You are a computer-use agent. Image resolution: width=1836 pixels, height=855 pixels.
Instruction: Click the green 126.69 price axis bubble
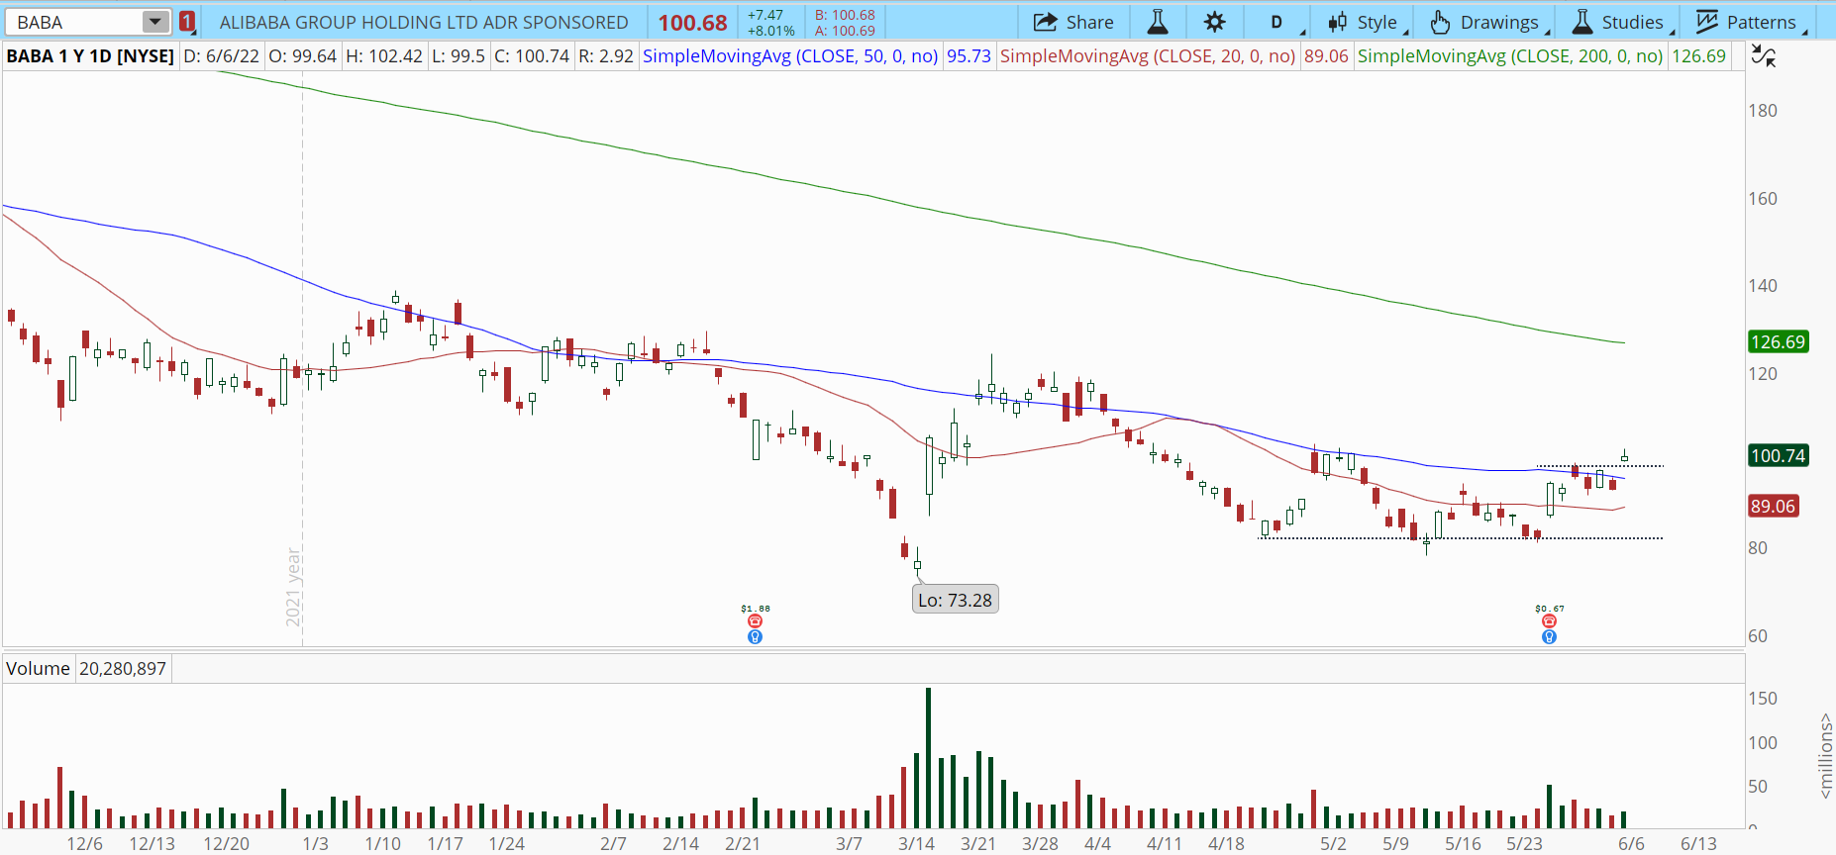[1779, 341]
